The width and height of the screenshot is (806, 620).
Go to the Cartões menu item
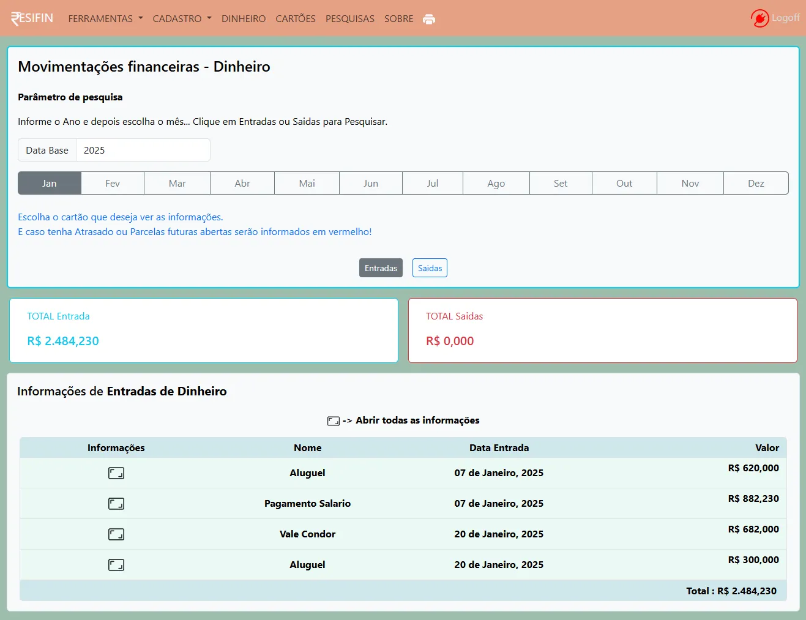[x=296, y=19]
